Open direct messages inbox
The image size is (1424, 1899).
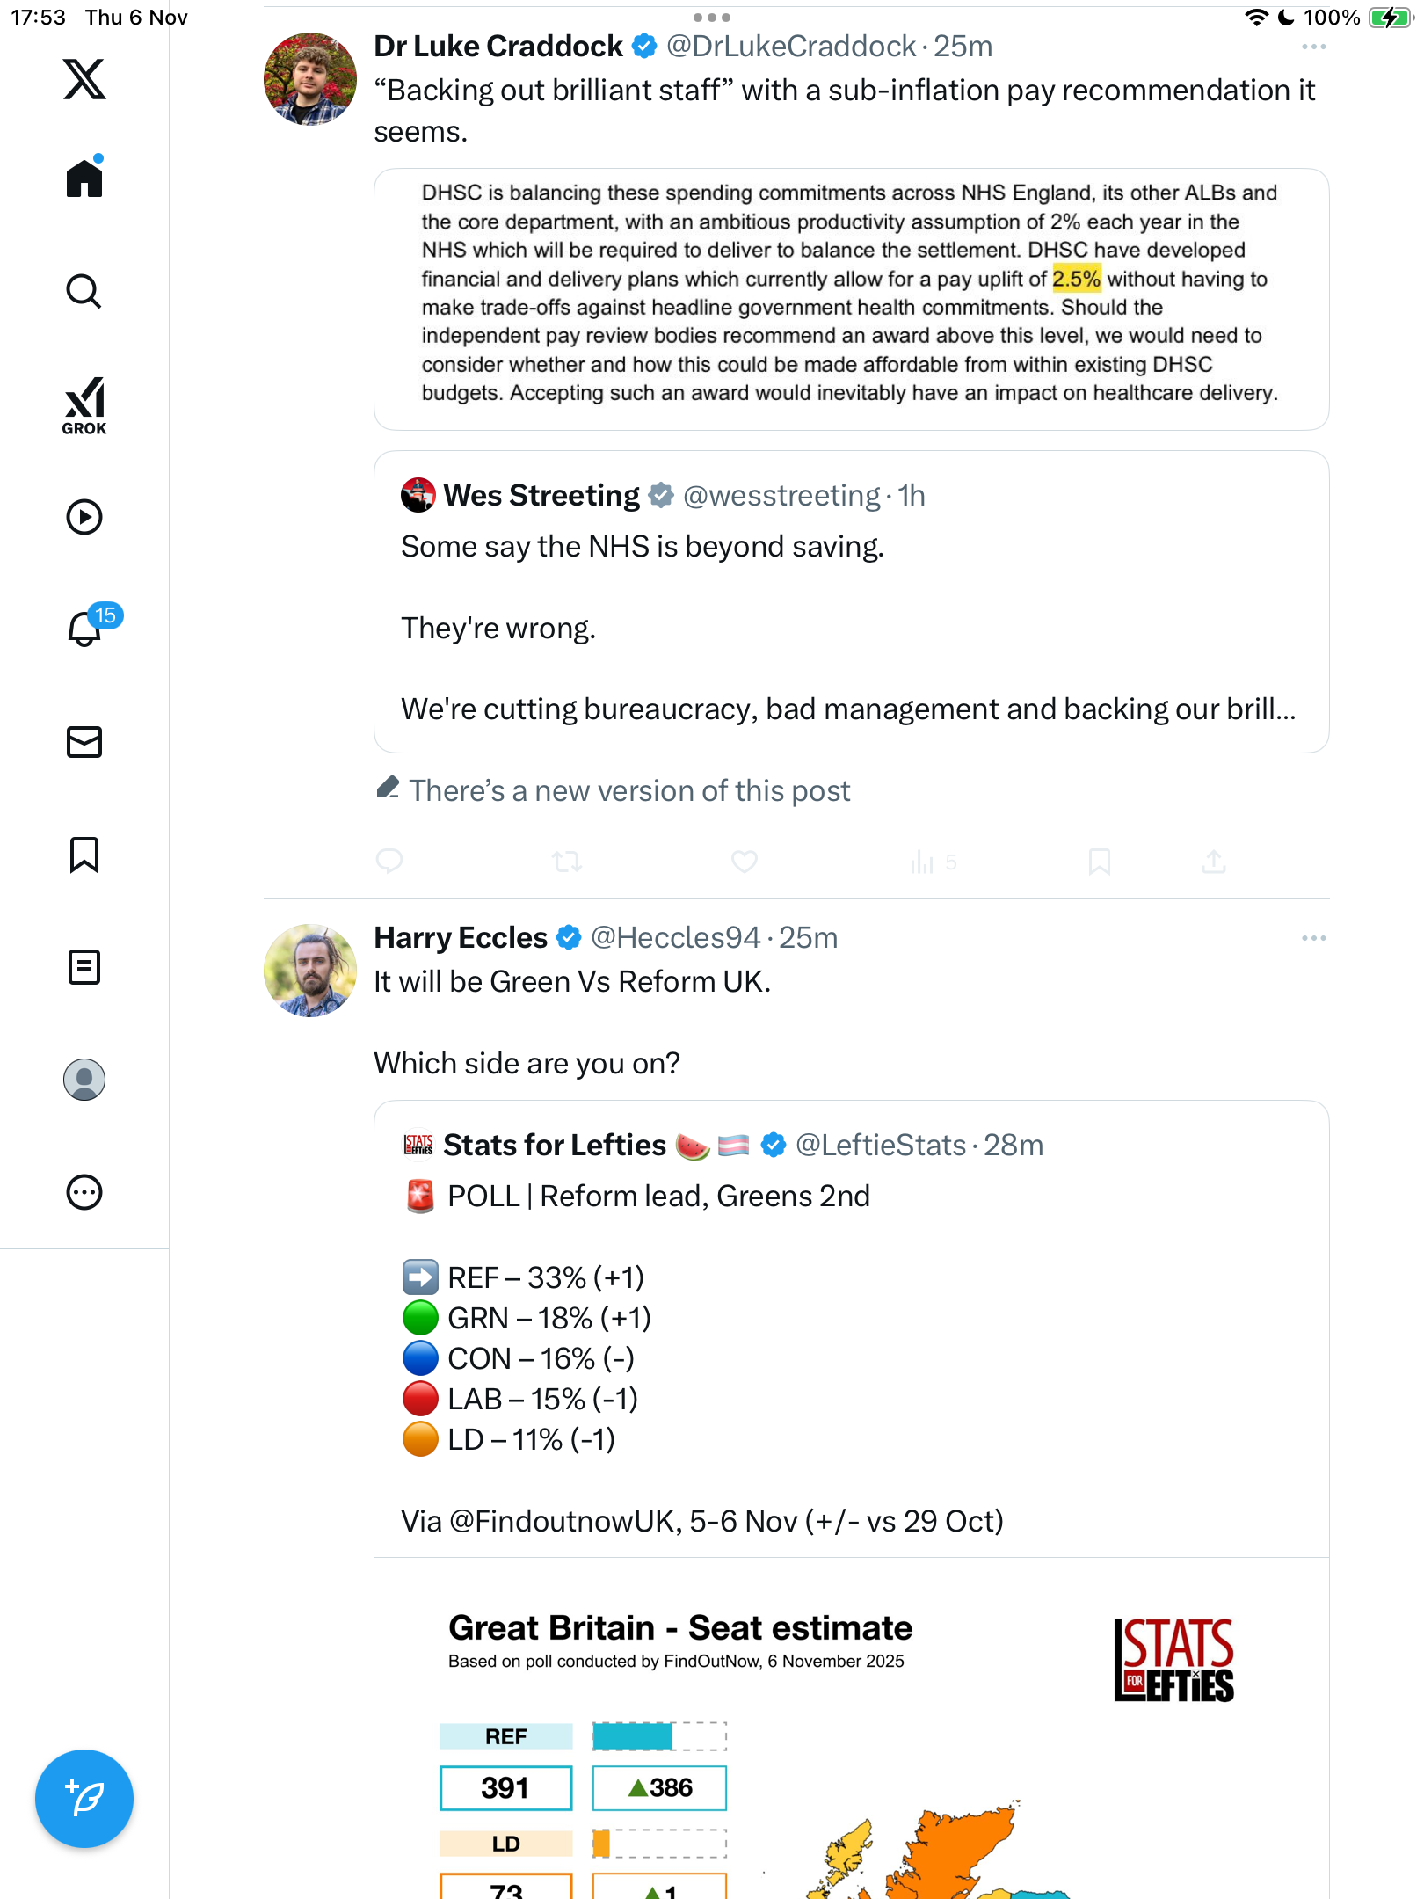[x=84, y=742]
